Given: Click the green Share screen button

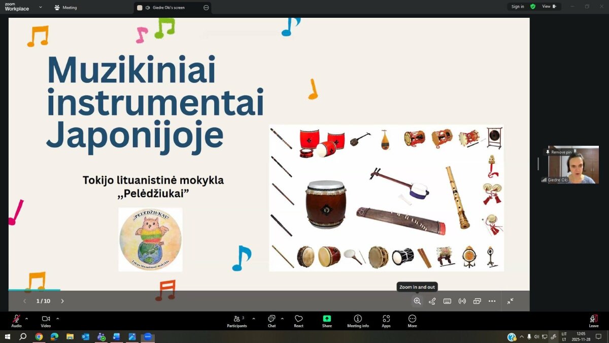Looking at the screenshot, I should [x=327, y=321].
